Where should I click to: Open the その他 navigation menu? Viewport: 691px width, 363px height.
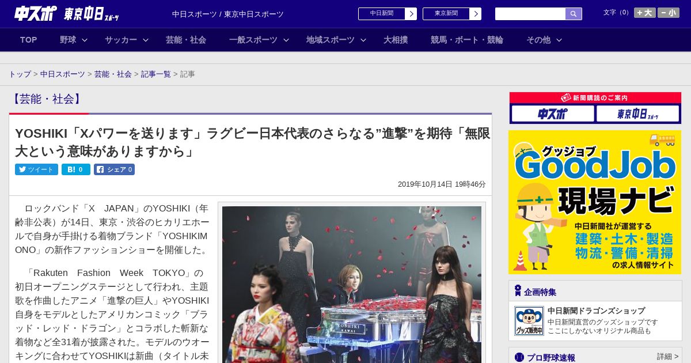538,40
